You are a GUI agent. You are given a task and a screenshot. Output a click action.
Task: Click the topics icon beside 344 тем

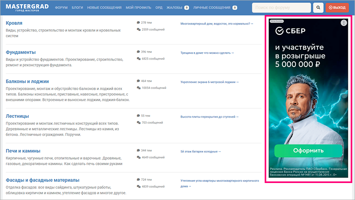pyautogui.click(x=138, y=150)
